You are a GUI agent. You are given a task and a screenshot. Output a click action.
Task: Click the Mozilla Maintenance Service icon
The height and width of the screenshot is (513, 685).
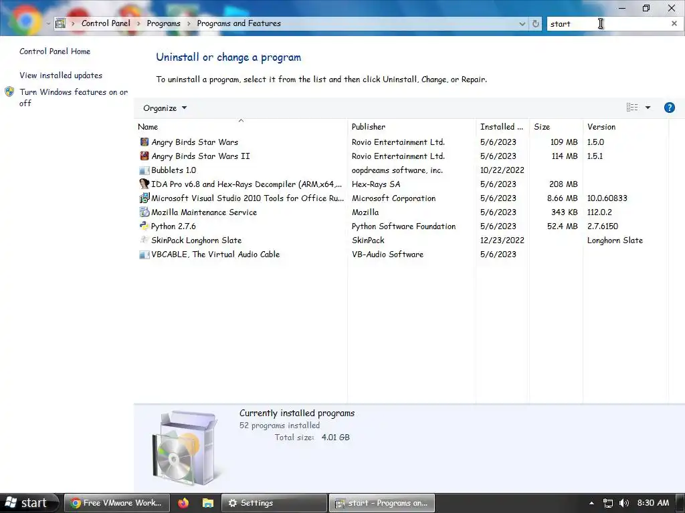[144, 212]
